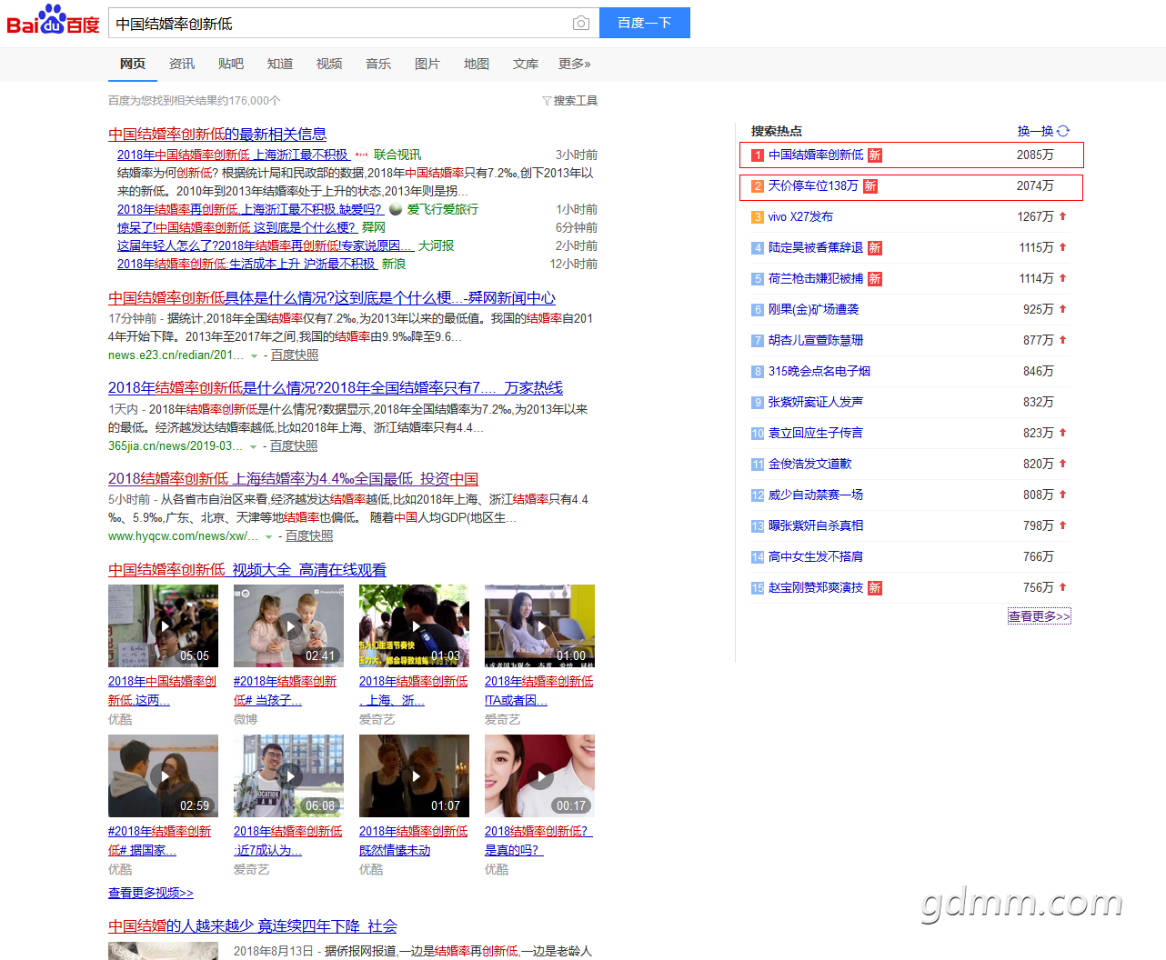This screenshot has height=960, width=1166.
Task: Switch to the 贴吧 tab
Action: [x=231, y=64]
